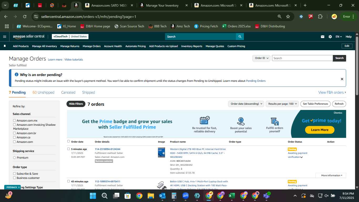Open Zoom from the taskbar
359x202 pixels.
pos(186,196)
